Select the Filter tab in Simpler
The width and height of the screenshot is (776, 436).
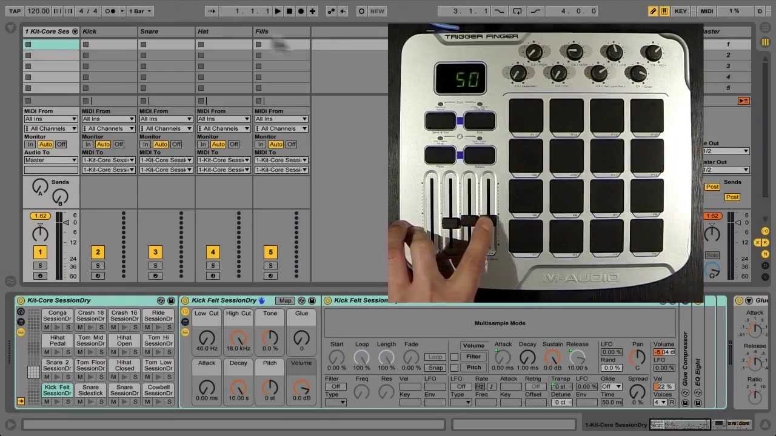[x=473, y=357]
